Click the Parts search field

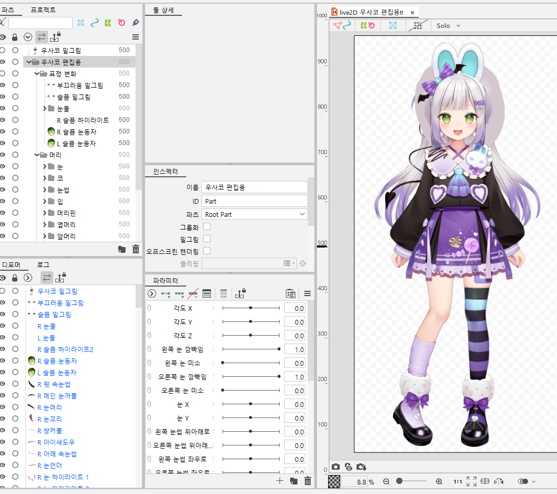coord(41,23)
